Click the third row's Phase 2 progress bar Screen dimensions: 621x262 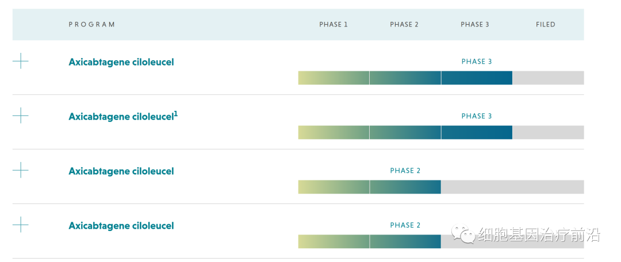point(369,187)
